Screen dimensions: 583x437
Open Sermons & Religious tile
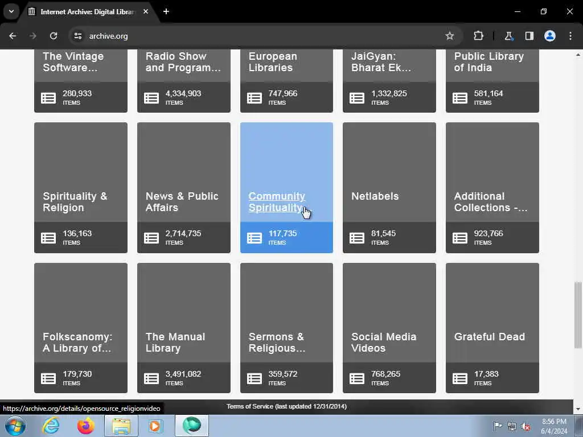click(x=287, y=328)
